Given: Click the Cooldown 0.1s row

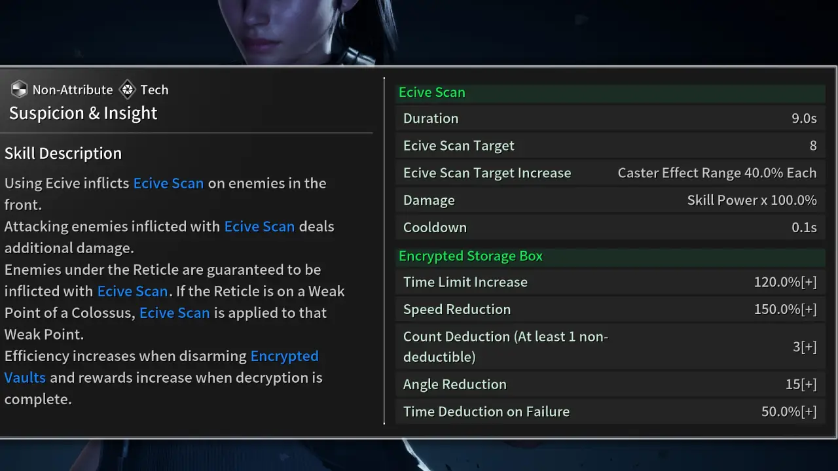Looking at the screenshot, I should pyautogui.click(x=610, y=228).
